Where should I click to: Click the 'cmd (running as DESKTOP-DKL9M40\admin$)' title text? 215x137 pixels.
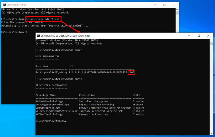pos(65,36)
